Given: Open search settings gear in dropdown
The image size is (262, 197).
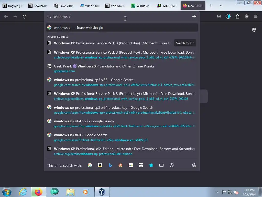Looking at the screenshot, I should pos(194,165).
